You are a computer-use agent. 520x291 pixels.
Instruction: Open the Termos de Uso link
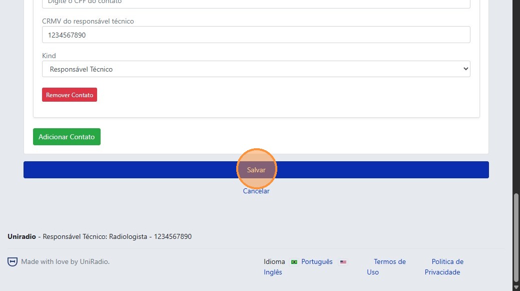(x=386, y=266)
